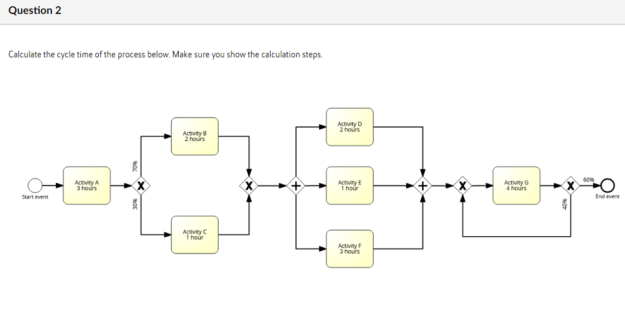Select the Activity B task box
625x336 pixels.
[x=195, y=136]
